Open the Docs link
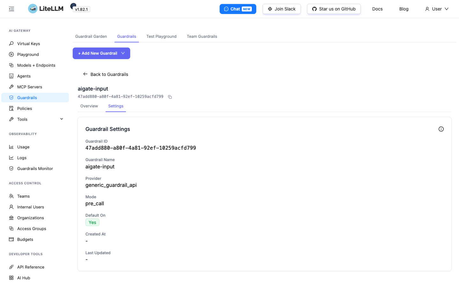Screen dimensions: 459x286 (x=377, y=9)
